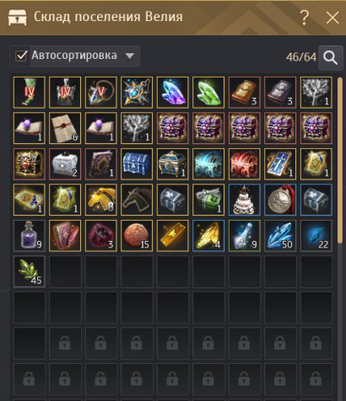
Task: Click the Автосортировка label
Action: (x=74, y=56)
